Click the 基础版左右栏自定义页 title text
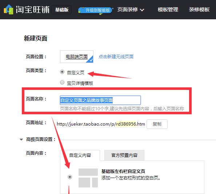Screen dimensions: 216x194 123,171
